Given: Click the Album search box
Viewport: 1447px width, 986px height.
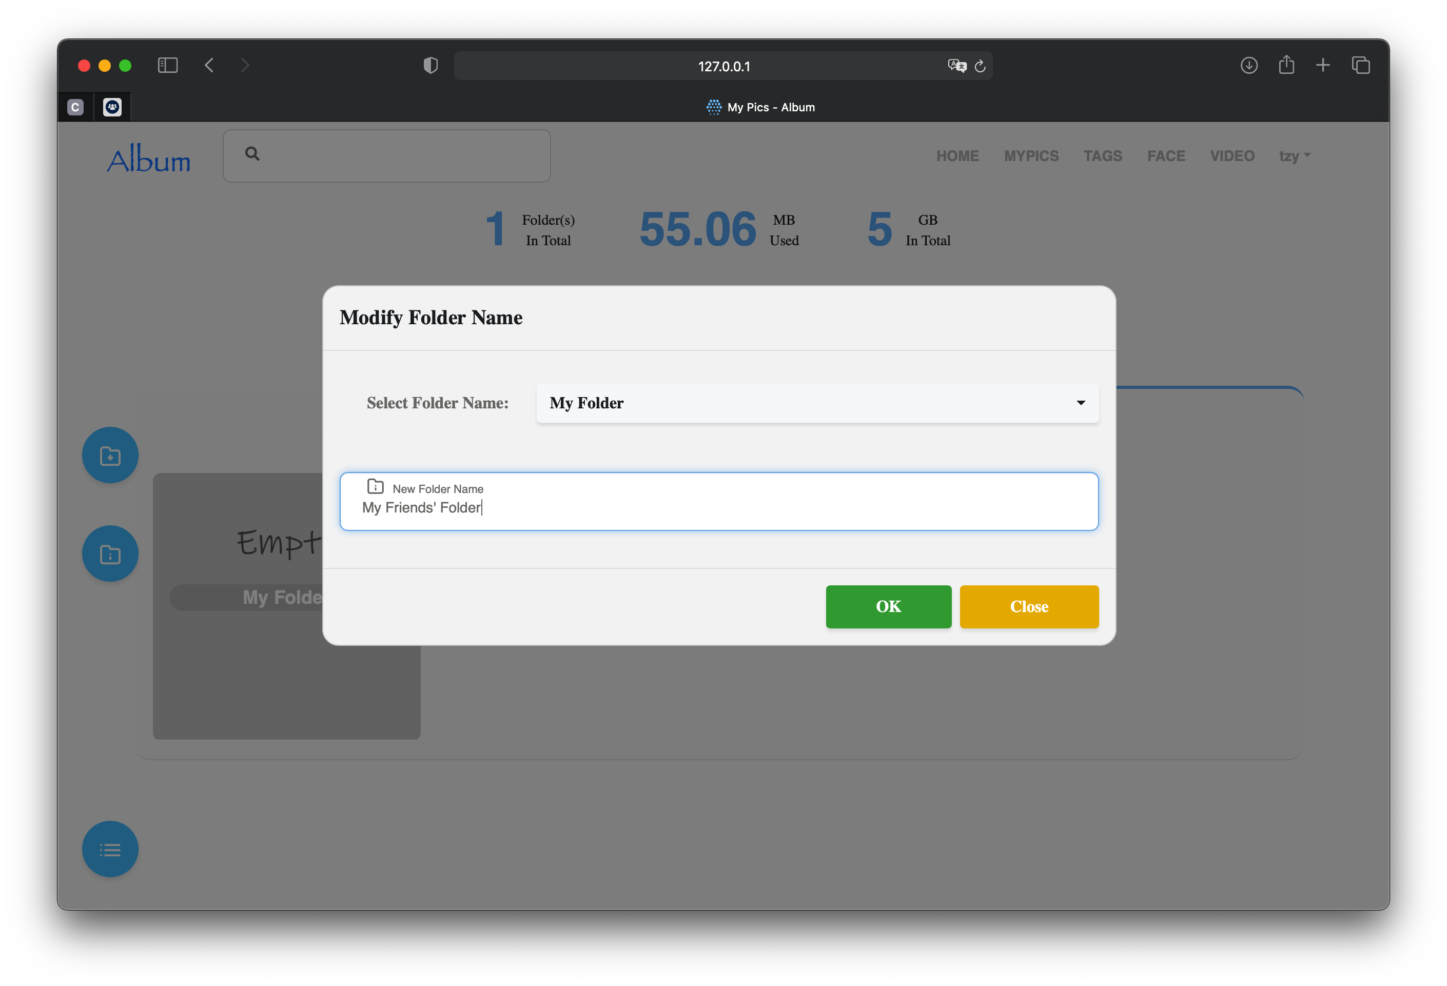Looking at the screenshot, I should coord(387,155).
